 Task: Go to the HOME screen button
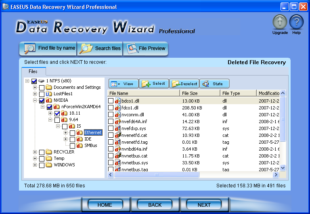coord(105,205)
